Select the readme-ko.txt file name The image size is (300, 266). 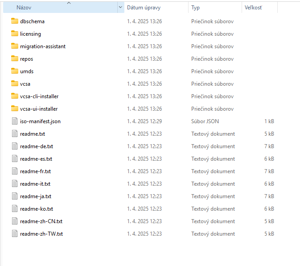pos(37,209)
